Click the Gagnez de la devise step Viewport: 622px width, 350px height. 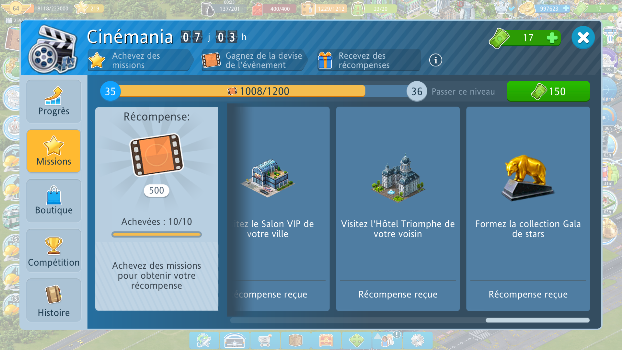(254, 60)
